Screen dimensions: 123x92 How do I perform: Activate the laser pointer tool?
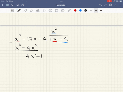[x=69, y=10]
